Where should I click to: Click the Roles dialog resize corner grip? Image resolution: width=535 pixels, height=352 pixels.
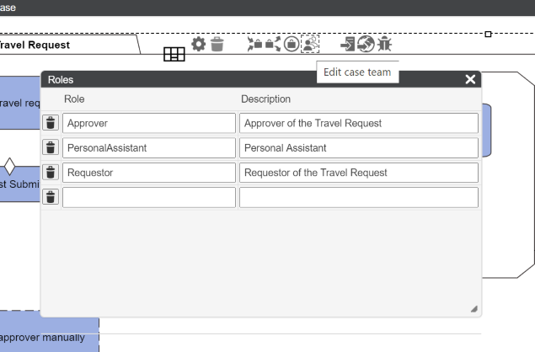[x=474, y=309]
